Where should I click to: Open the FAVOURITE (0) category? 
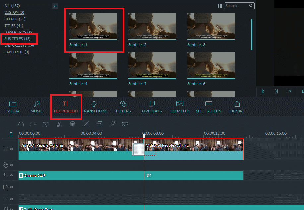[x=17, y=52]
